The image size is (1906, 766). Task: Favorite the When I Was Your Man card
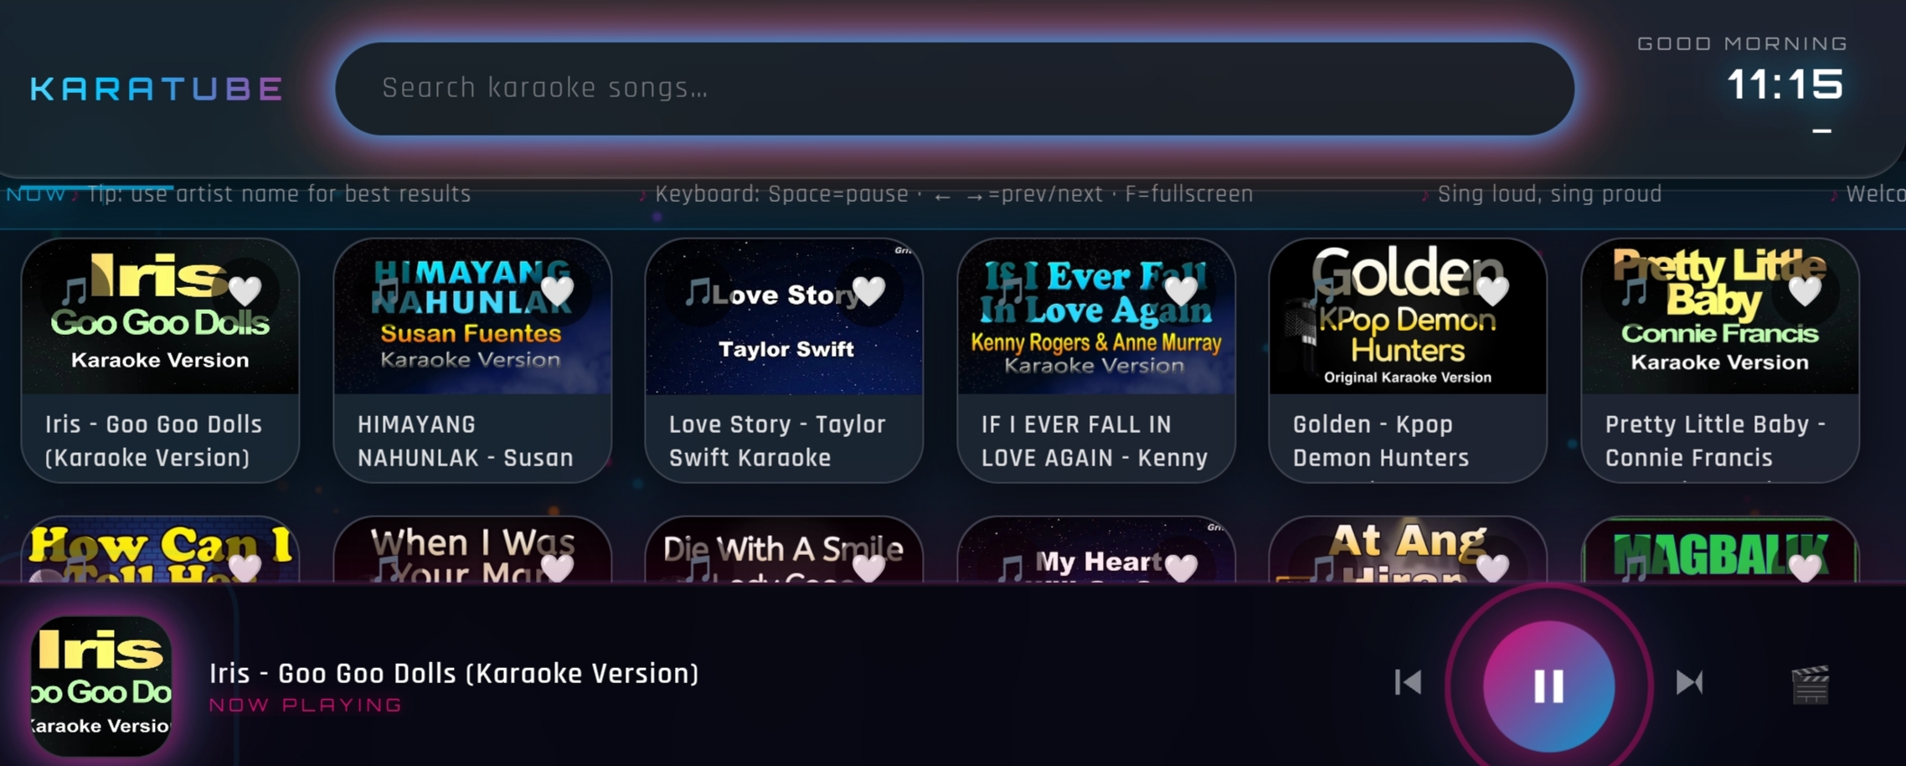pos(558,568)
